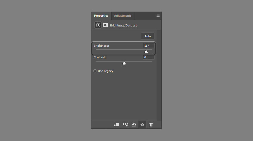This screenshot has height=141, width=253.
Task: Click the Contrast label text
Action: point(100,57)
